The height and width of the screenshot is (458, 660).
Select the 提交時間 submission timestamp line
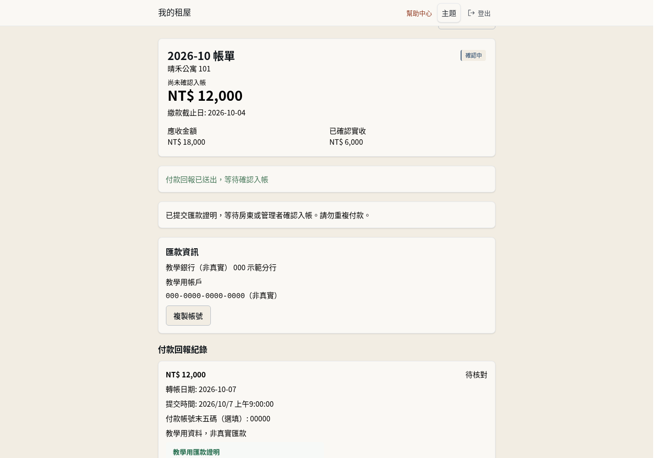(x=220, y=404)
